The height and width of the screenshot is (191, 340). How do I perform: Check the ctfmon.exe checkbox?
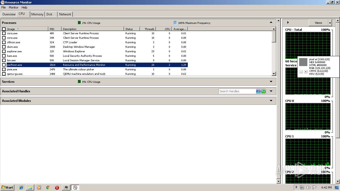click(4, 42)
